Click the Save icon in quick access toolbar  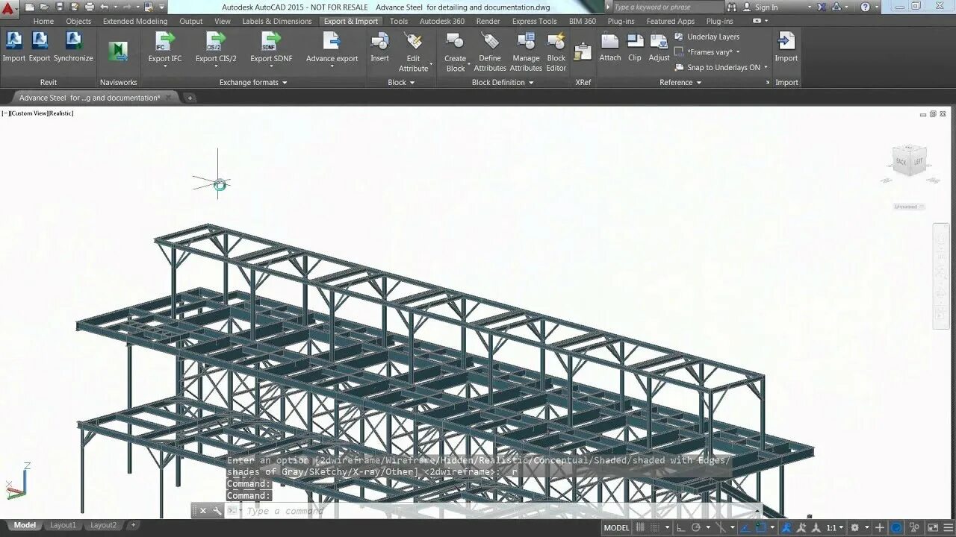click(x=60, y=7)
